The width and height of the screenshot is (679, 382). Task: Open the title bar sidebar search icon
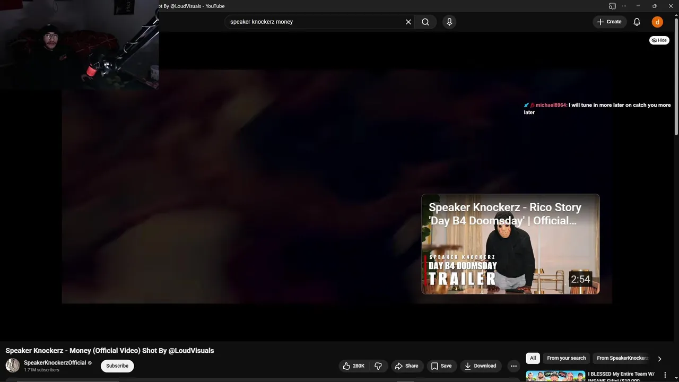click(612, 6)
